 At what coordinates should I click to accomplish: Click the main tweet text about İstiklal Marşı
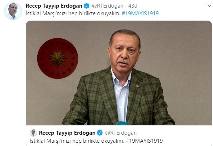pyautogui.click(x=73, y=14)
